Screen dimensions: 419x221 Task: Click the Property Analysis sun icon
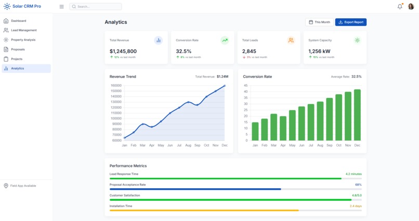pyautogui.click(x=6, y=40)
